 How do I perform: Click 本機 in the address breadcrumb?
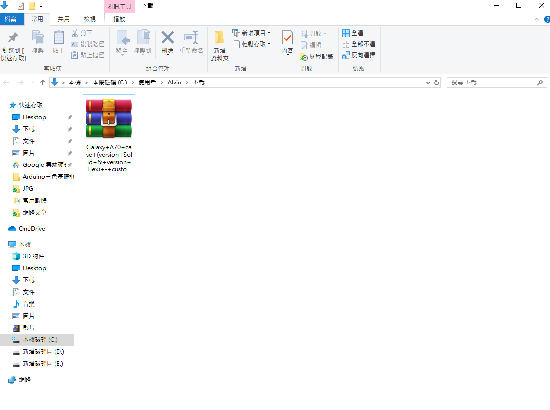tap(75, 82)
